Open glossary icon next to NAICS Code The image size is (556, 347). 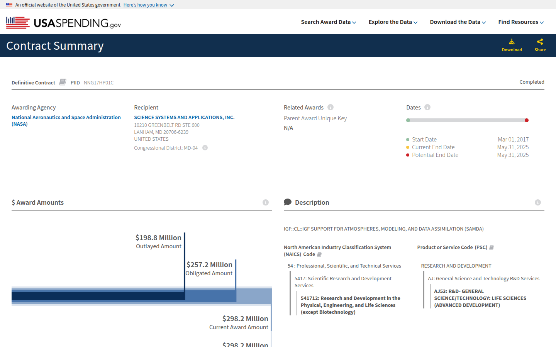pyautogui.click(x=319, y=254)
